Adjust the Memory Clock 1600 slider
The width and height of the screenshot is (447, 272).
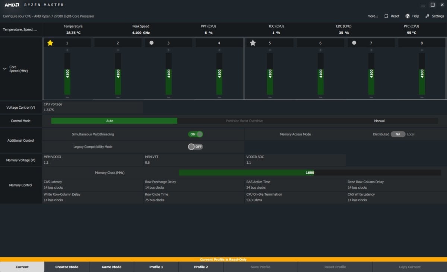[x=310, y=173]
